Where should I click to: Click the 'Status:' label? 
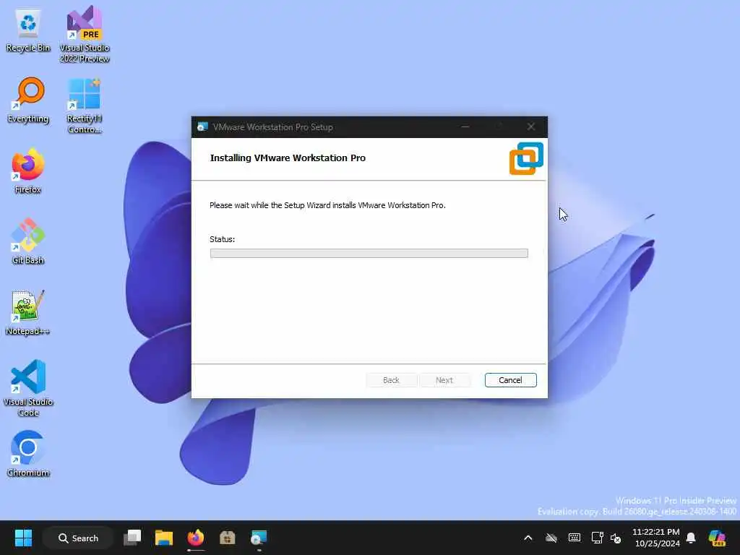point(223,239)
